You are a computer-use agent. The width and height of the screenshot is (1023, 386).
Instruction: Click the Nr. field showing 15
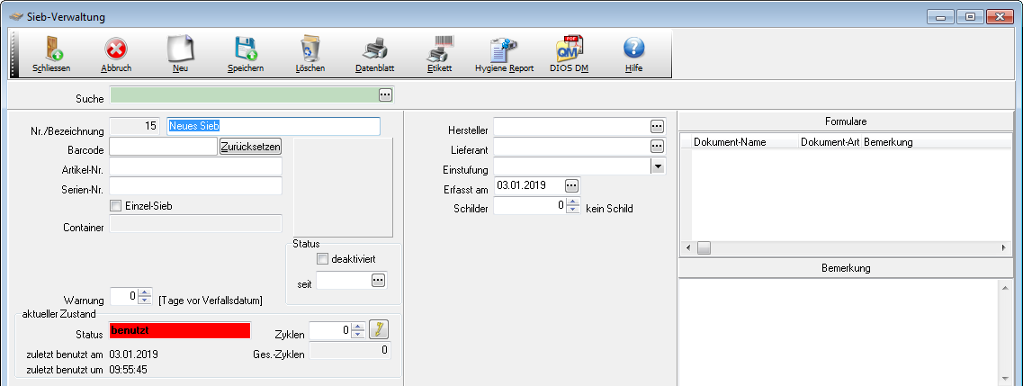pyautogui.click(x=134, y=127)
